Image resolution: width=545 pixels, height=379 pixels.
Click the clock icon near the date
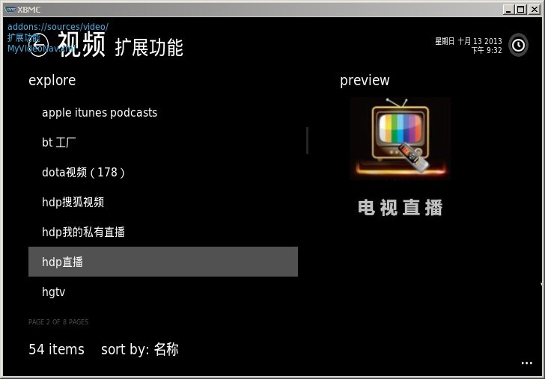tap(518, 45)
